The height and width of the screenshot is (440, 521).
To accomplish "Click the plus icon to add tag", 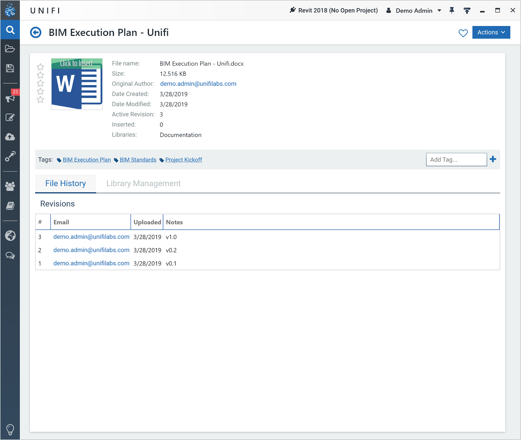I will pyautogui.click(x=493, y=159).
